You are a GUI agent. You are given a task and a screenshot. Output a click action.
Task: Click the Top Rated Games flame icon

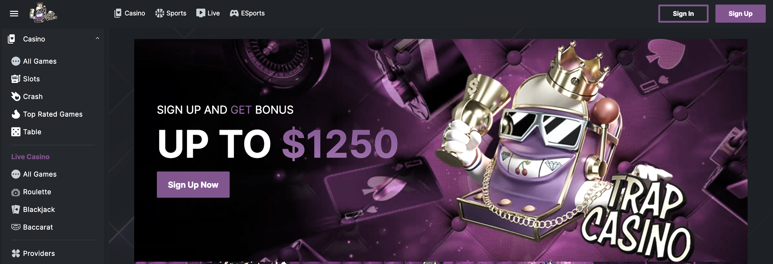coord(15,114)
